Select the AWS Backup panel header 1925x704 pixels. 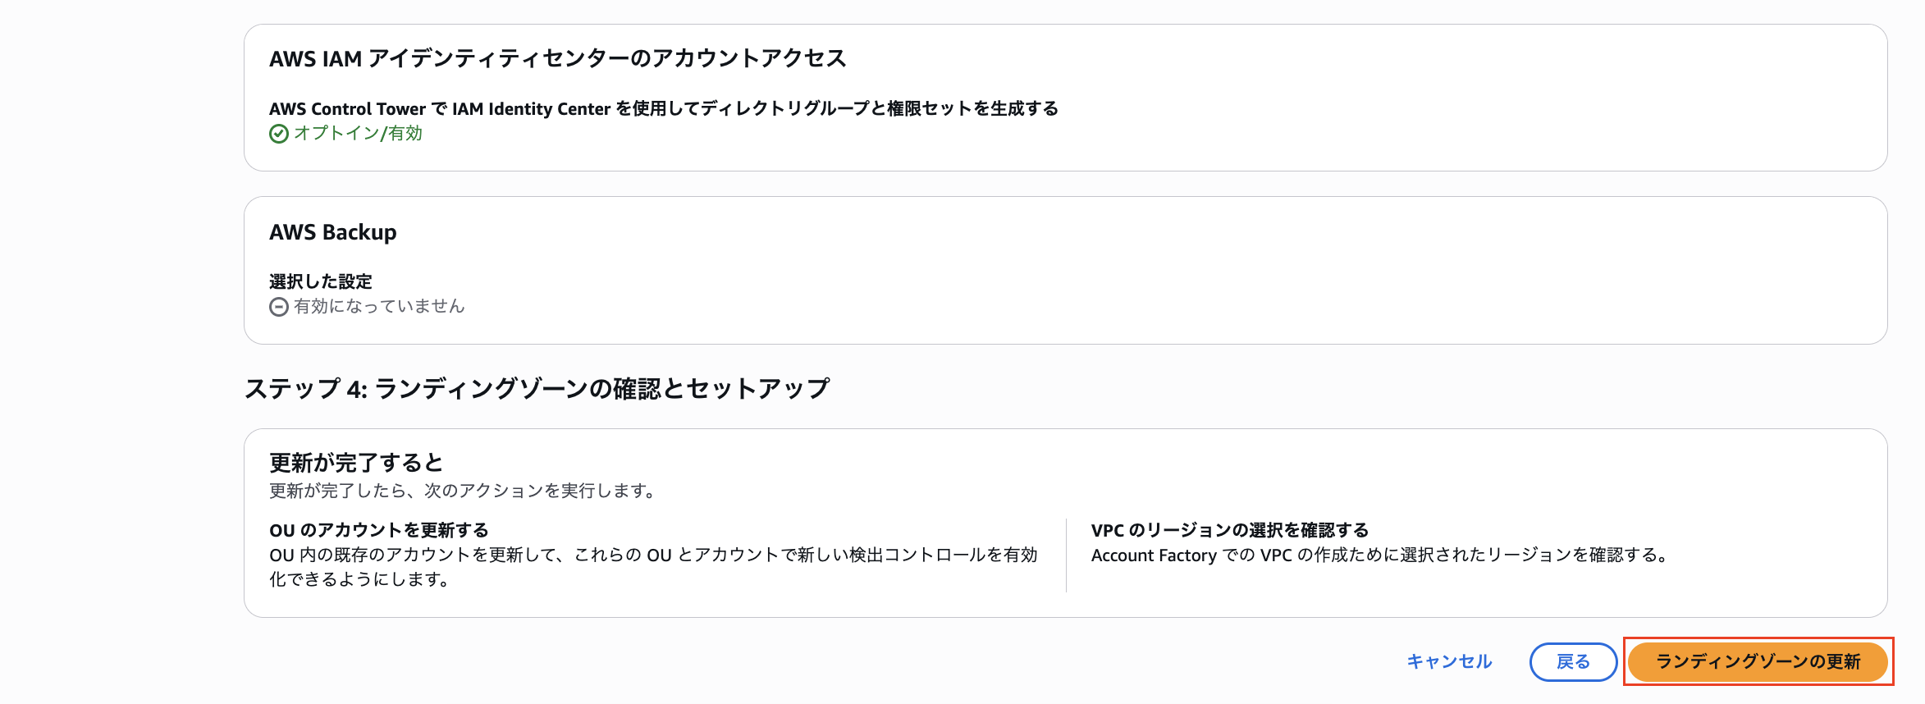pos(332,232)
